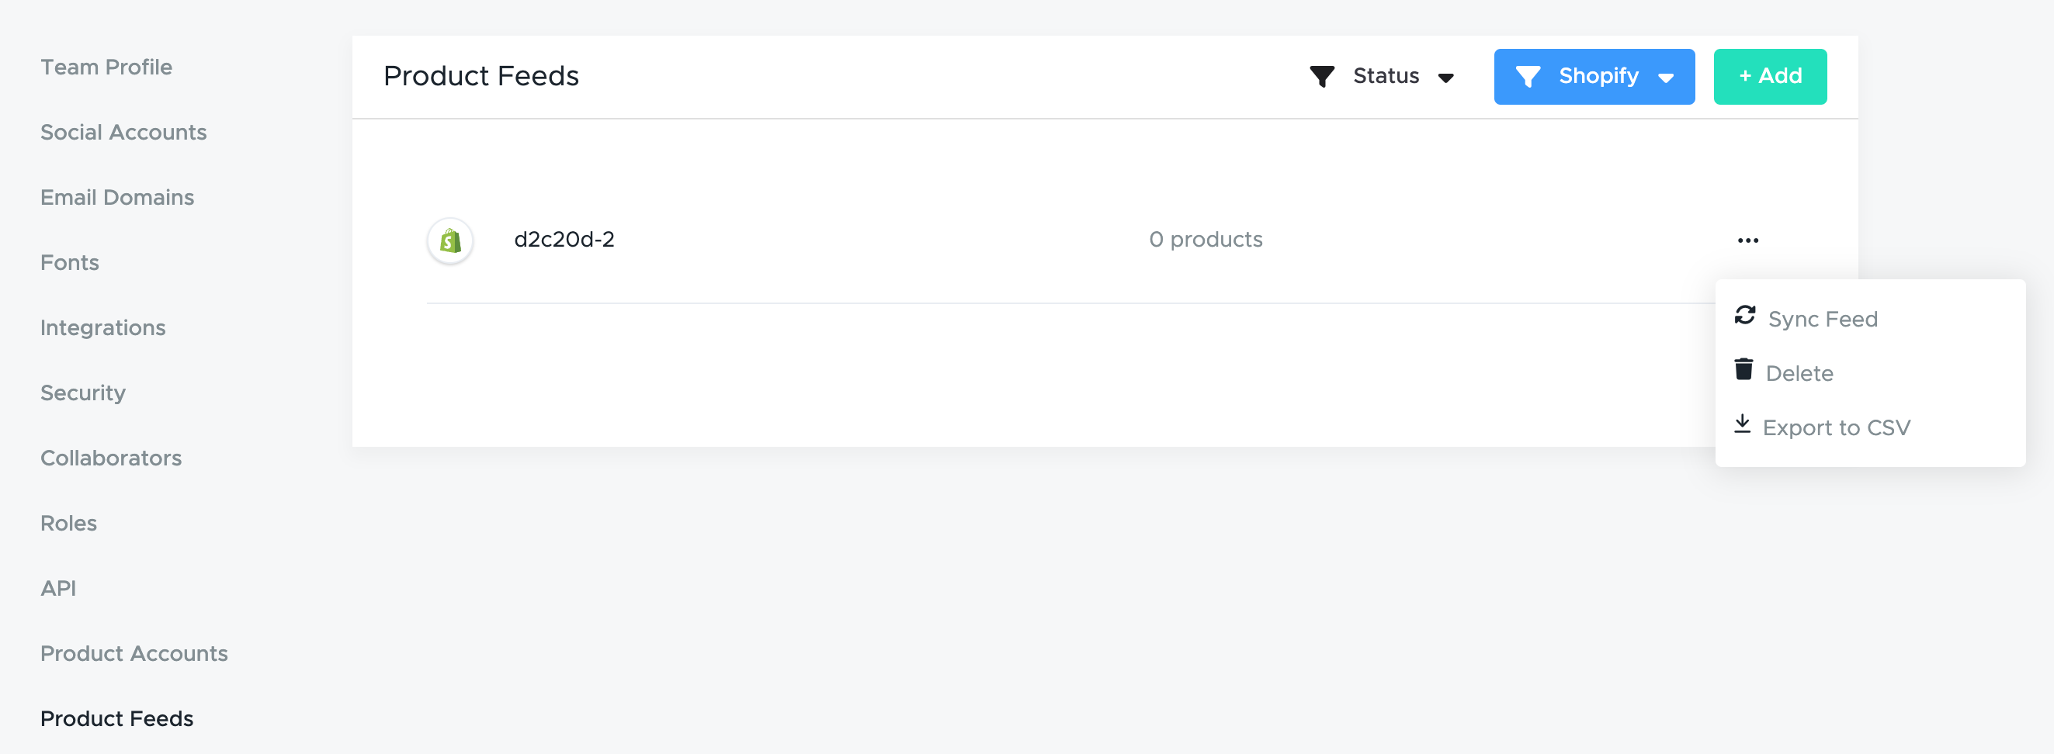2054x754 pixels.
Task: Open Social Accounts in sidebar
Action: tap(123, 133)
